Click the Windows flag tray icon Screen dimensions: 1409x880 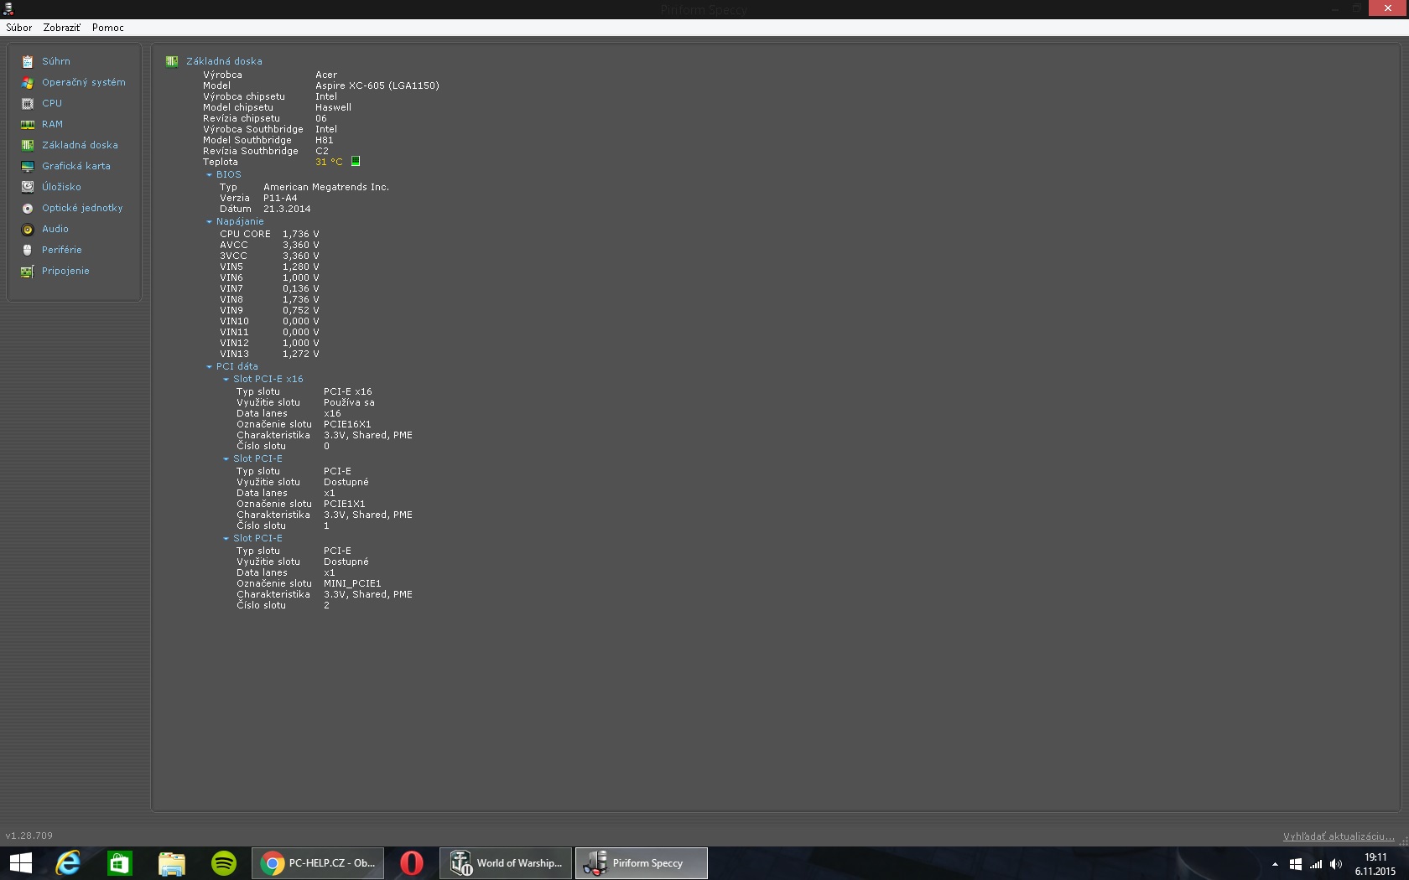tap(1296, 864)
